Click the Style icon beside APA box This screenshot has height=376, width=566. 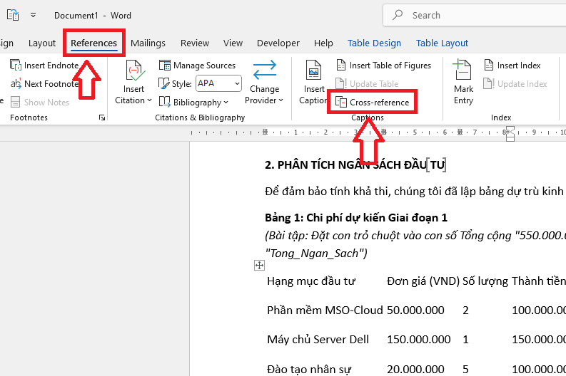(163, 83)
